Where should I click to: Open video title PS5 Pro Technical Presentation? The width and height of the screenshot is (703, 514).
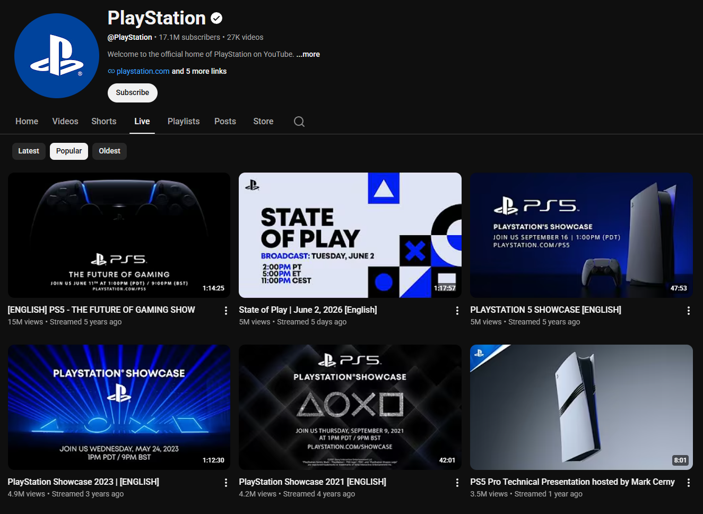tap(572, 482)
